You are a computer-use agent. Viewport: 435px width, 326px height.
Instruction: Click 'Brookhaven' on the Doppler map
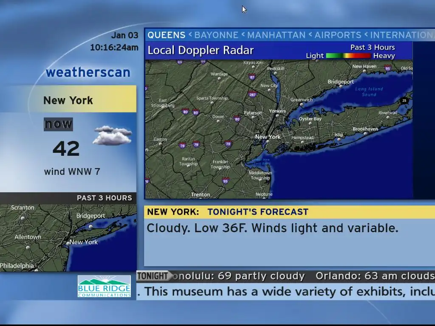[365, 129]
